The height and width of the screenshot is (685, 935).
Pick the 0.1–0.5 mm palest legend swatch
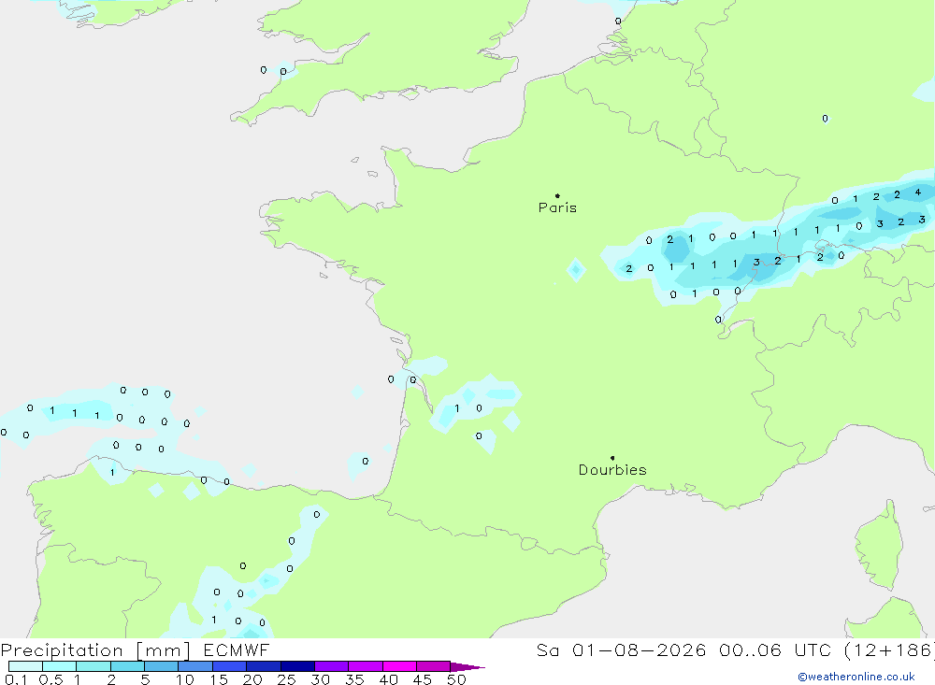[25, 666]
